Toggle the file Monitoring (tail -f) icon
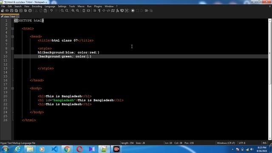Image resolution: width=272 pixels, height=153 pixels. click(127, 11)
